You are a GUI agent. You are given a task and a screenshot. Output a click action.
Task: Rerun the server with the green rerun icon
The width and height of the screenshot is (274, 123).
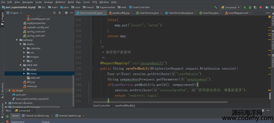[7, 116]
